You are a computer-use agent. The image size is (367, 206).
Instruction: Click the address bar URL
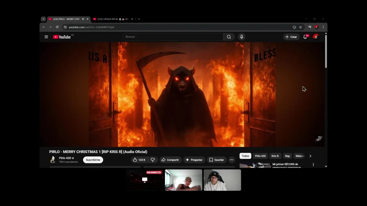[91, 27]
